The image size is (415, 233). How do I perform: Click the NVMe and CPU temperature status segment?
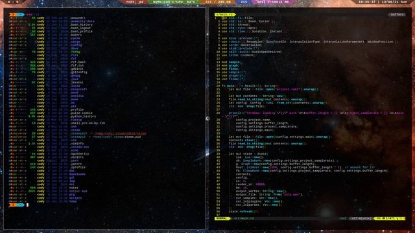coord(174,2)
